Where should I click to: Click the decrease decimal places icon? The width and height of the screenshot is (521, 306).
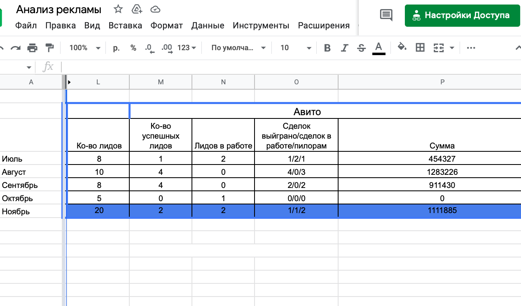(x=149, y=48)
